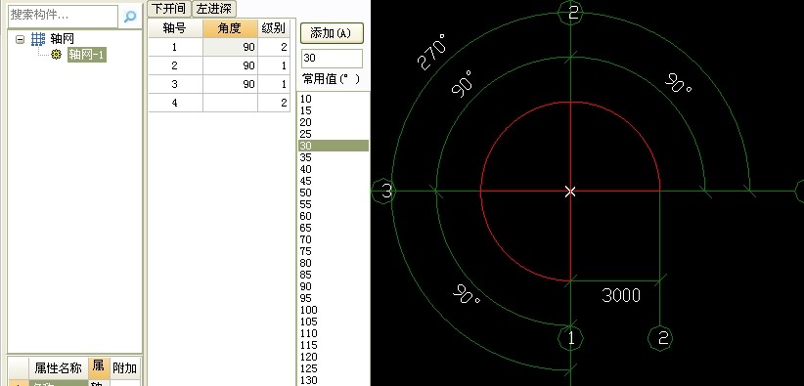
Task: Choose common value 120
Action: click(x=334, y=357)
